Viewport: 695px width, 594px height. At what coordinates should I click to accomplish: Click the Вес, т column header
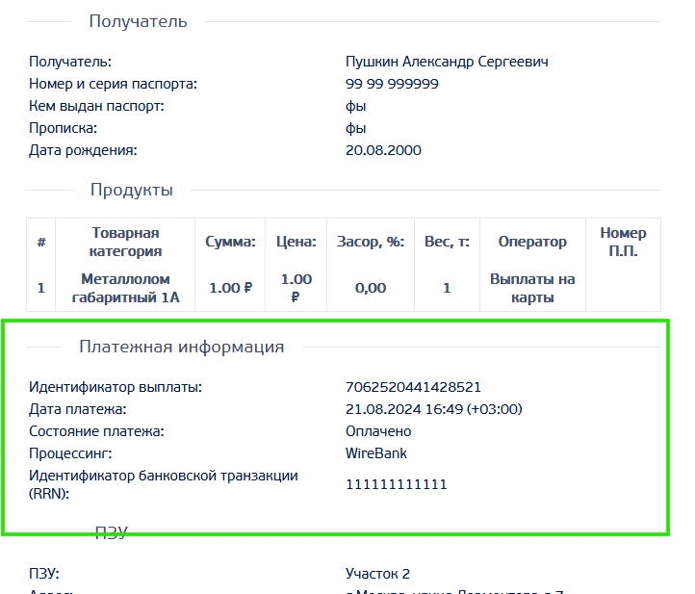(447, 242)
